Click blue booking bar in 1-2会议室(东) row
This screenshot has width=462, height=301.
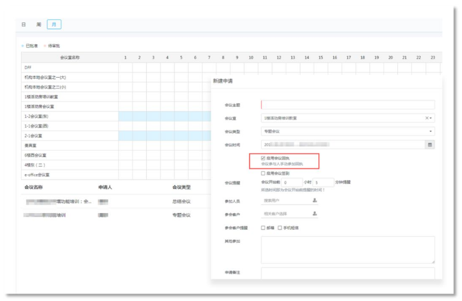pyautogui.click(x=164, y=116)
